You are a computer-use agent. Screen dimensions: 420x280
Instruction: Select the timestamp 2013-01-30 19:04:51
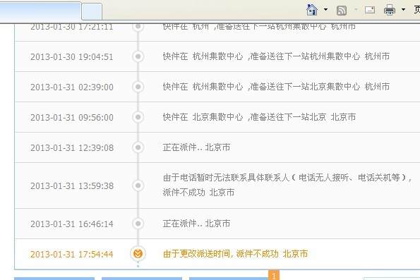[x=72, y=56]
